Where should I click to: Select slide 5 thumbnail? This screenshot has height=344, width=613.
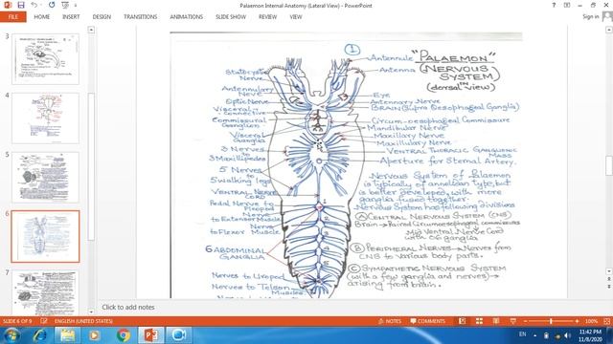(x=45, y=178)
